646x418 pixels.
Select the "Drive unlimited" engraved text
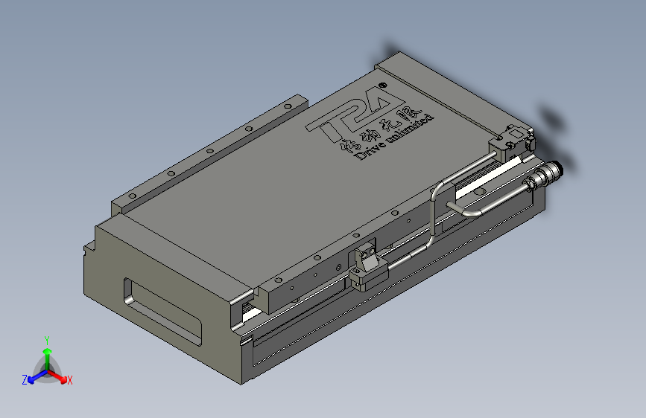pyautogui.click(x=395, y=138)
